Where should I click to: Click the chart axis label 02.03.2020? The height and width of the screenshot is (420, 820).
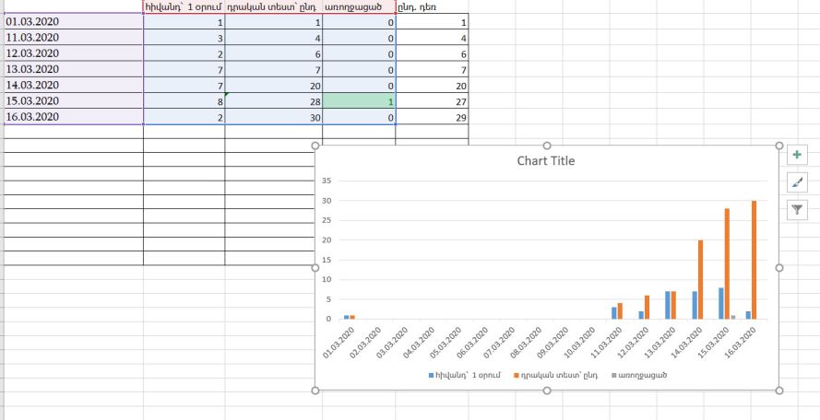coord(365,342)
